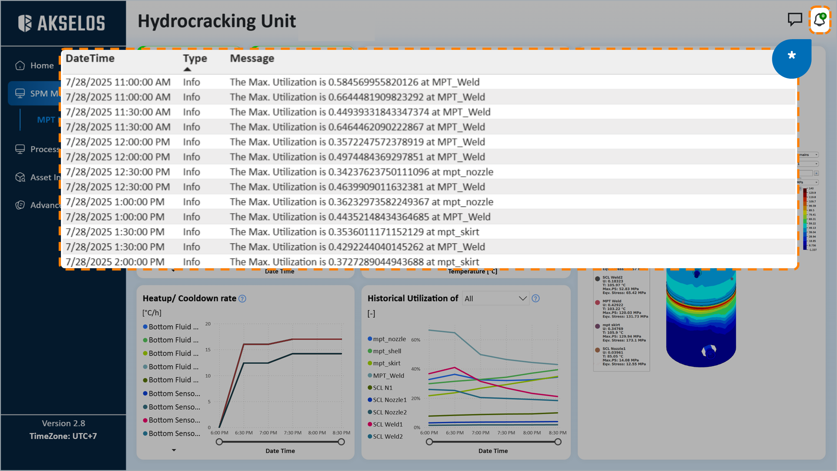This screenshot has width=837, height=471.
Task: Open Historical Utilization help icon
Action: (535, 298)
